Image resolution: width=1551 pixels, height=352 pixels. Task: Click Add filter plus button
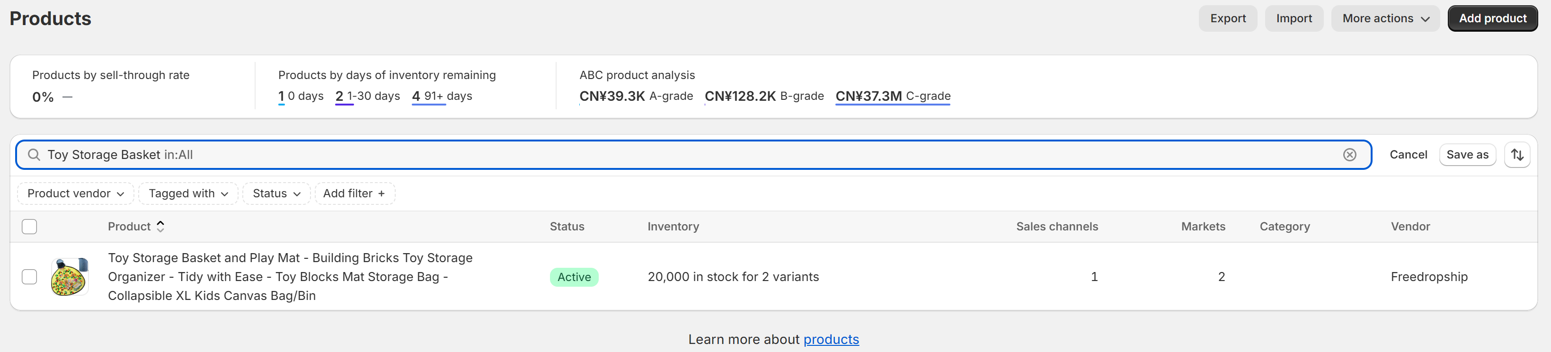click(355, 194)
